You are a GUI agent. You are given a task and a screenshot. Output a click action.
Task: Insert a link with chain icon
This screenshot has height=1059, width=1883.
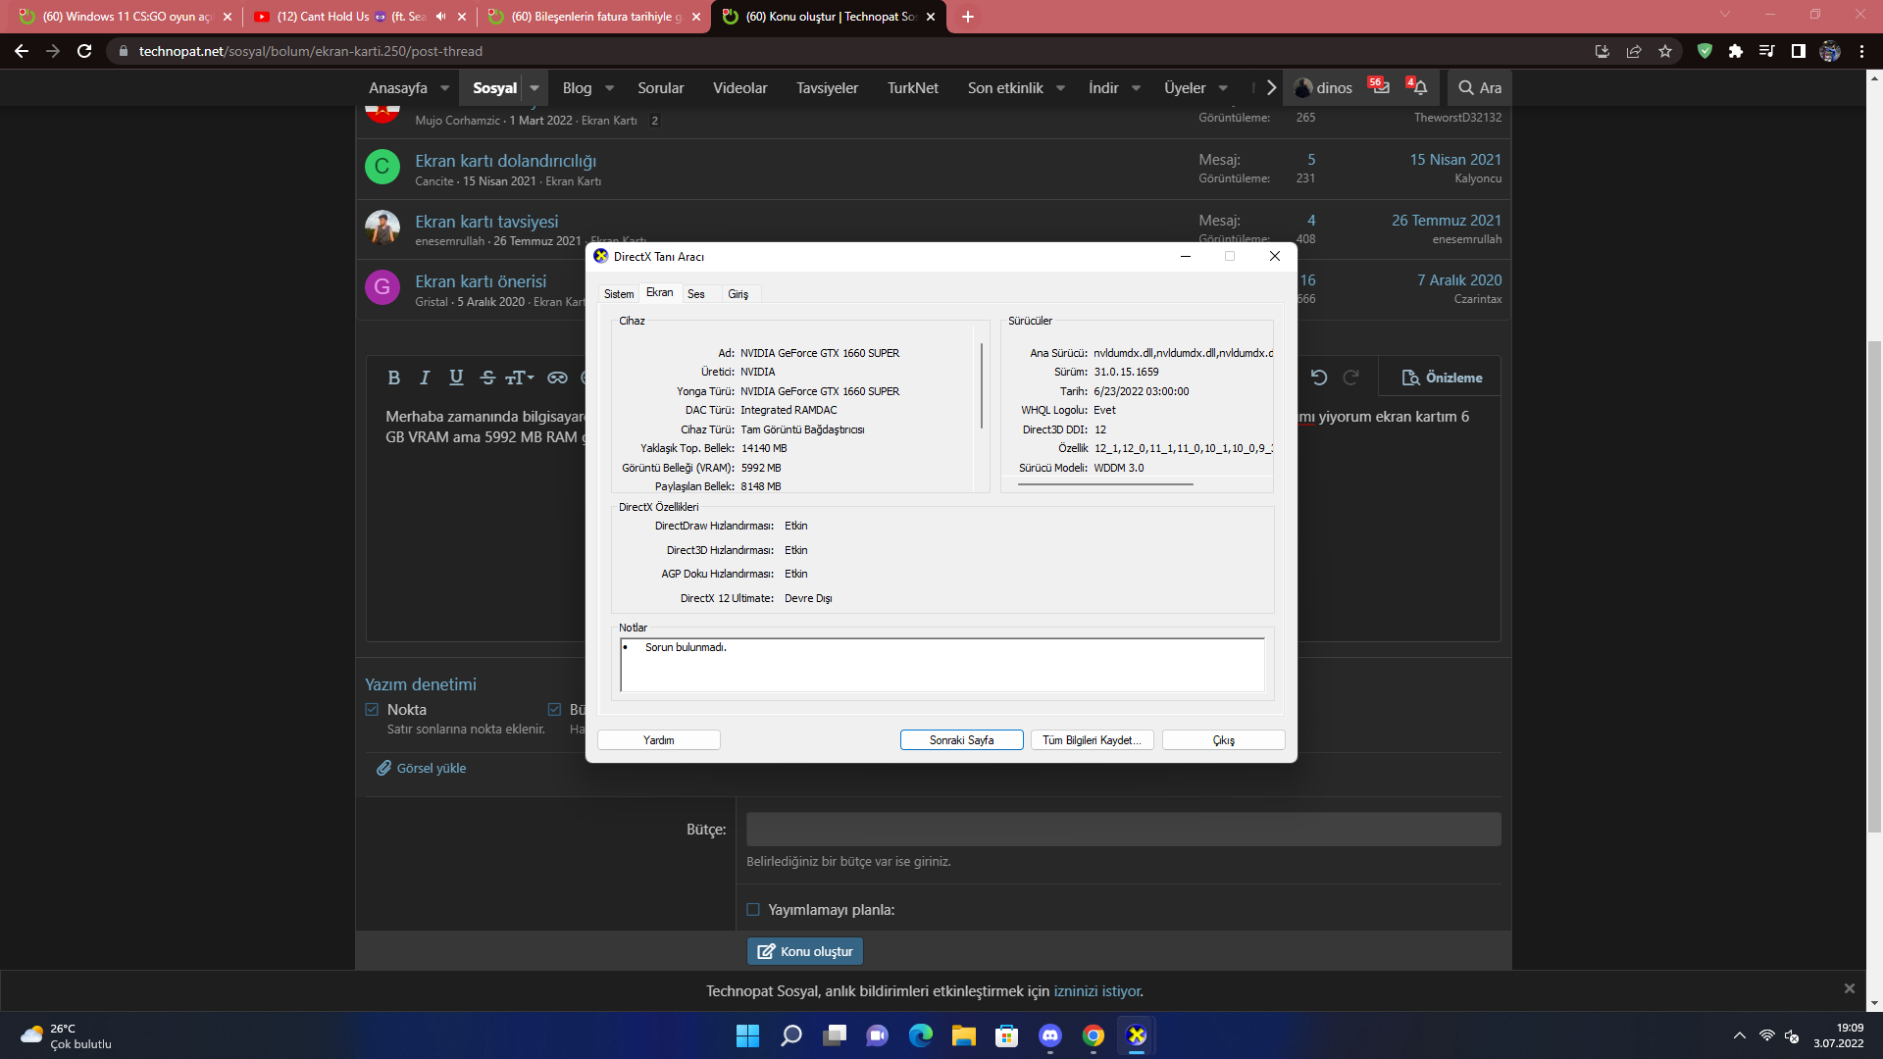pyautogui.click(x=557, y=378)
